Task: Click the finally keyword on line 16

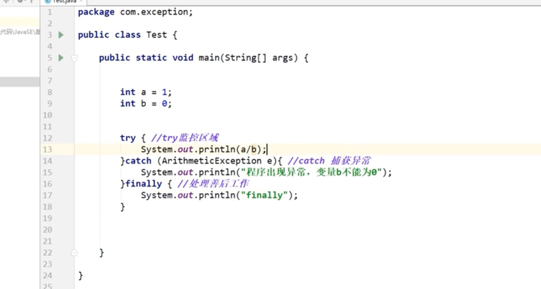Action: tap(144, 184)
